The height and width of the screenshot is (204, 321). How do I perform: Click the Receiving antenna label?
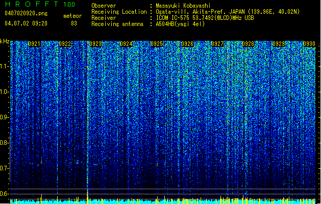tap(117, 24)
